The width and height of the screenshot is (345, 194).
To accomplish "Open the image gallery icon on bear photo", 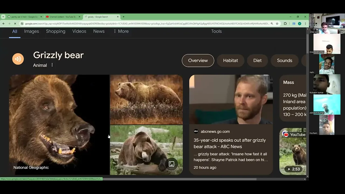I will tap(171, 164).
